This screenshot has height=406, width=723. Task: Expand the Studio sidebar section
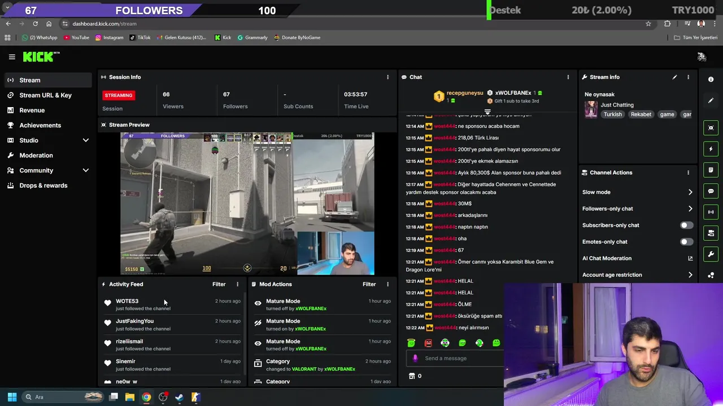tap(86, 140)
